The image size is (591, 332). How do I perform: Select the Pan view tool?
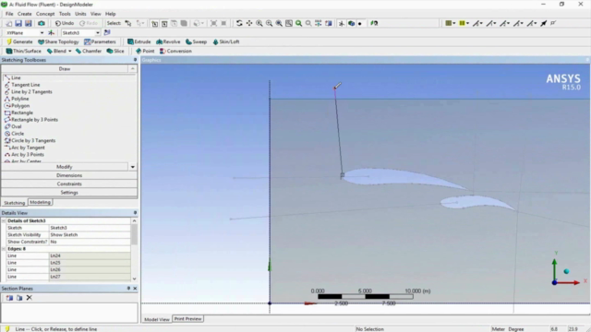tap(249, 23)
